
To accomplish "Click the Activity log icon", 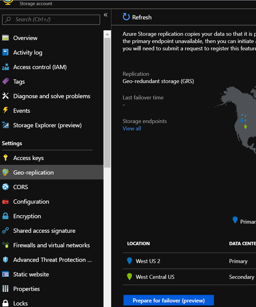I will (x=5, y=52).
